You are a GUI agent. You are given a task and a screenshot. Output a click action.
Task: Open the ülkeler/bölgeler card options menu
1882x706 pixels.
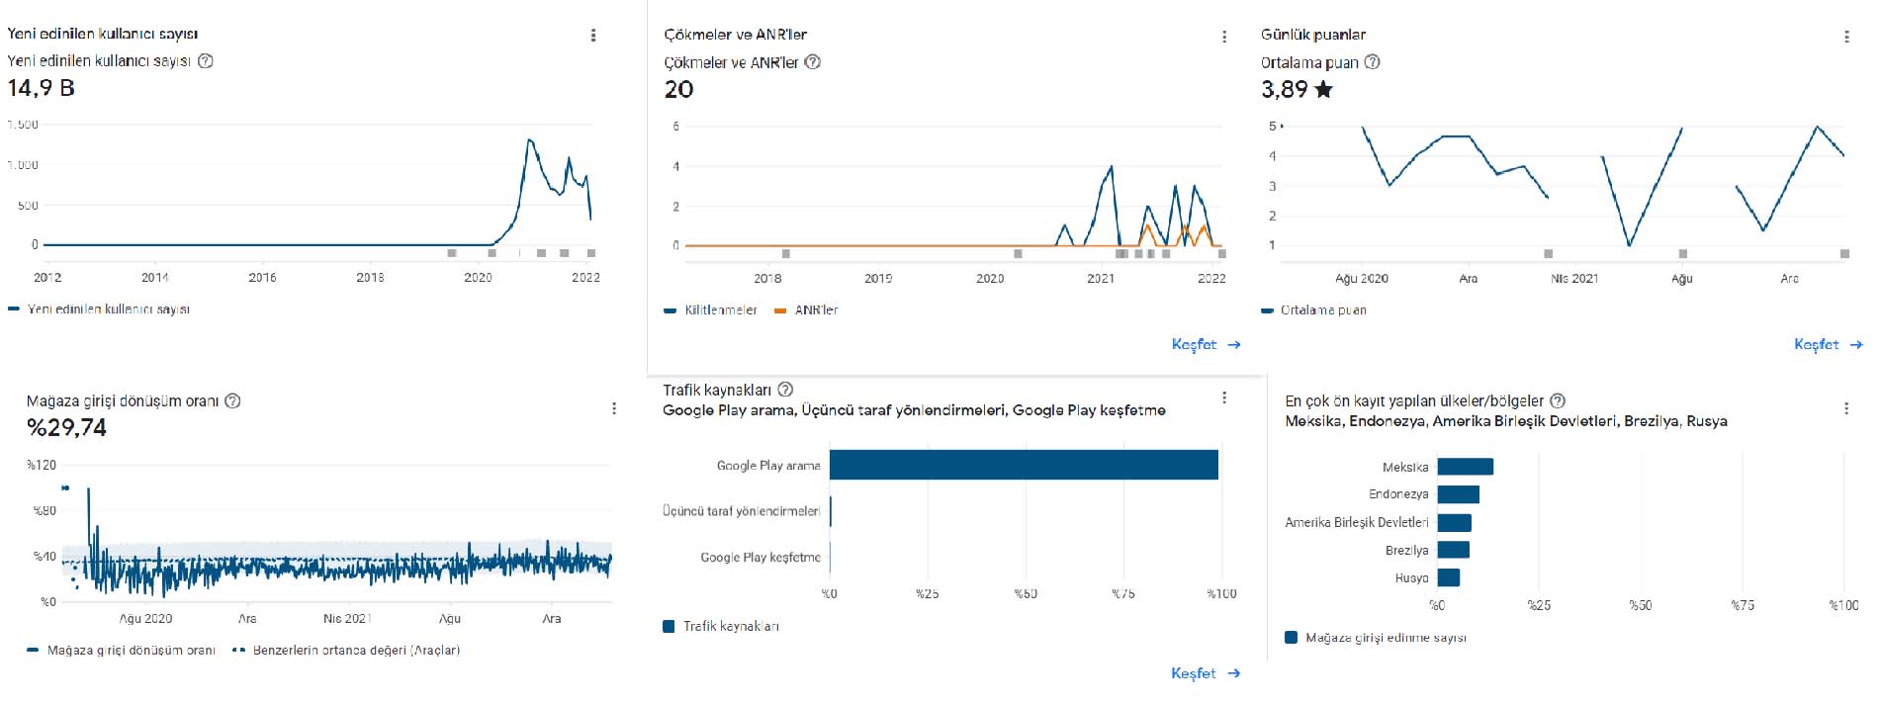(1846, 408)
